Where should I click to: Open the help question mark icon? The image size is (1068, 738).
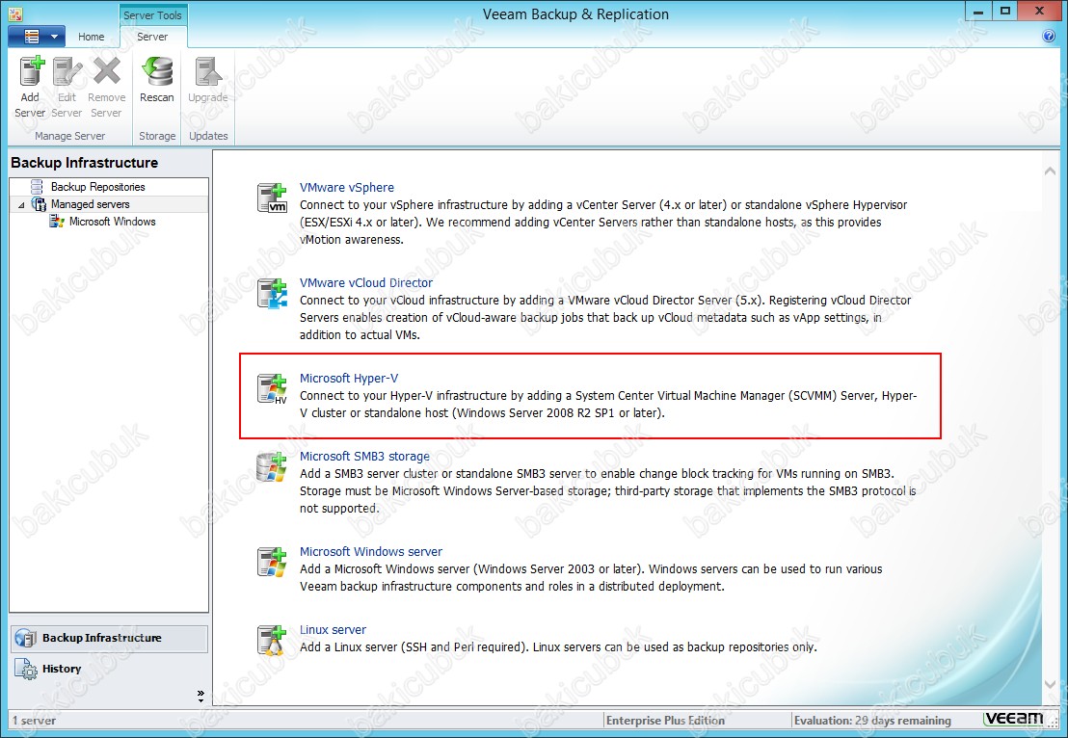tap(1049, 36)
